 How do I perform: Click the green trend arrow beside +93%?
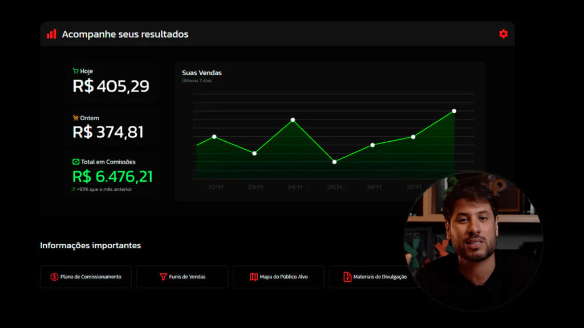[x=74, y=189]
